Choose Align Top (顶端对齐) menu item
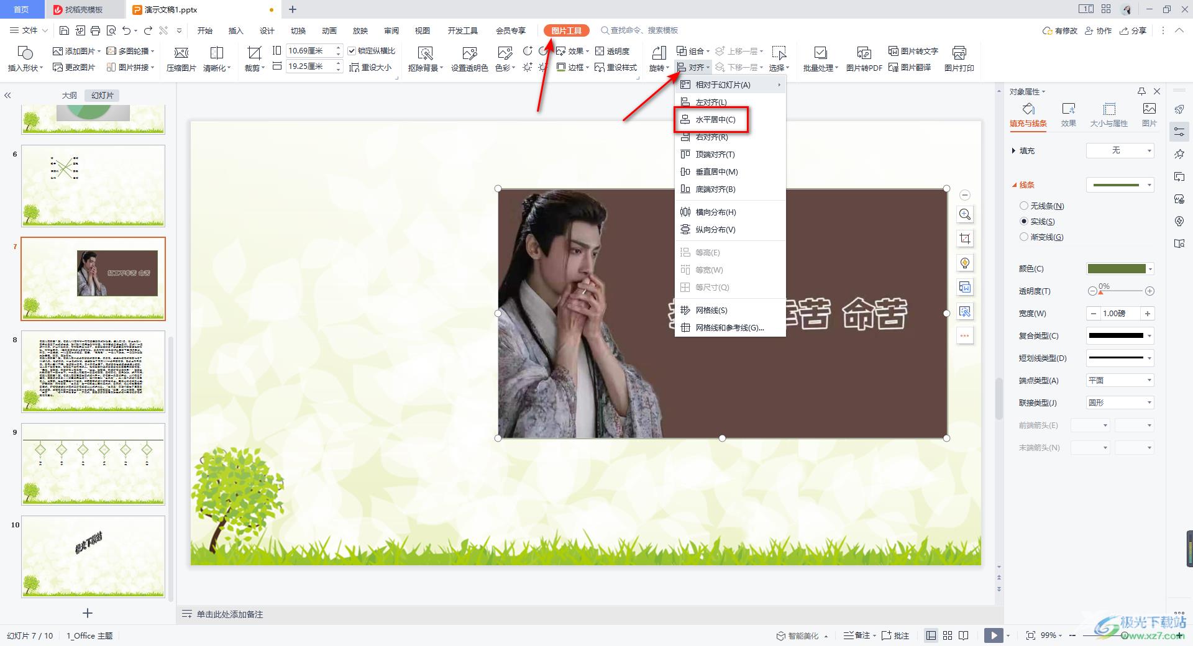The image size is (1193, 646). point(730,154)
